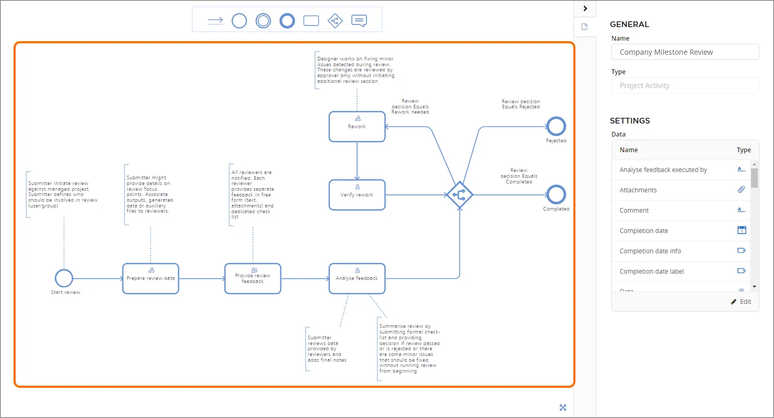Click the data table scroll down arrow

(755, 287)
